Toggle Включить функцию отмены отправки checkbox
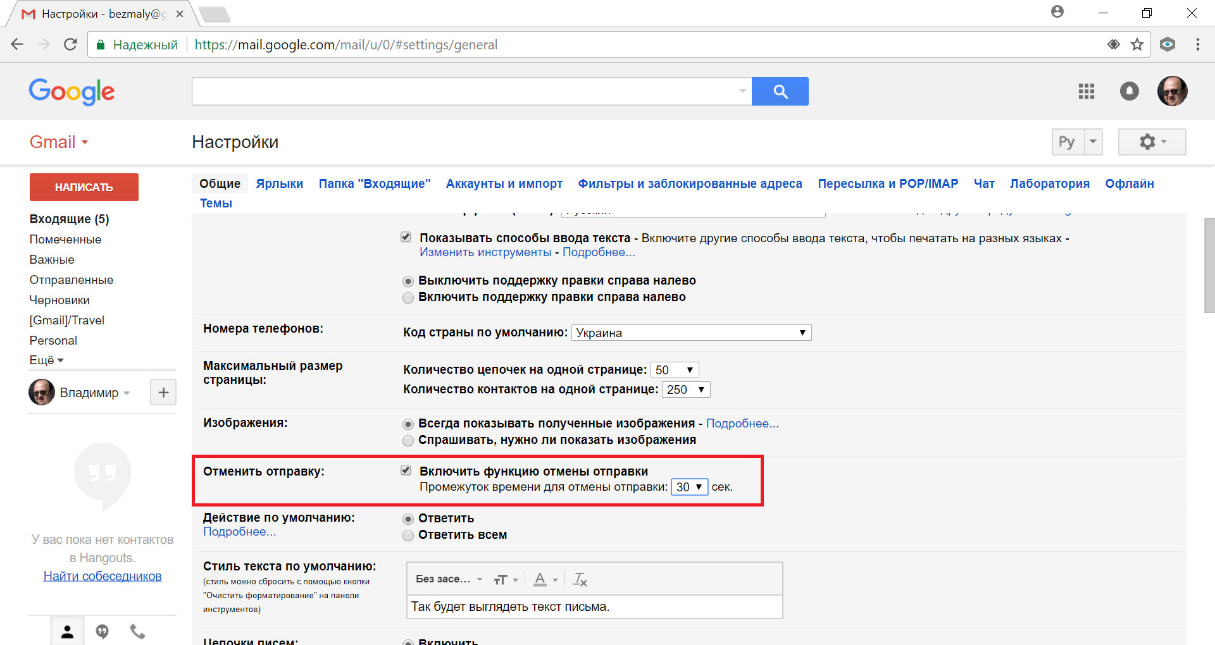Viewport: 1215px width, 645px height. (x=406, y=470)
